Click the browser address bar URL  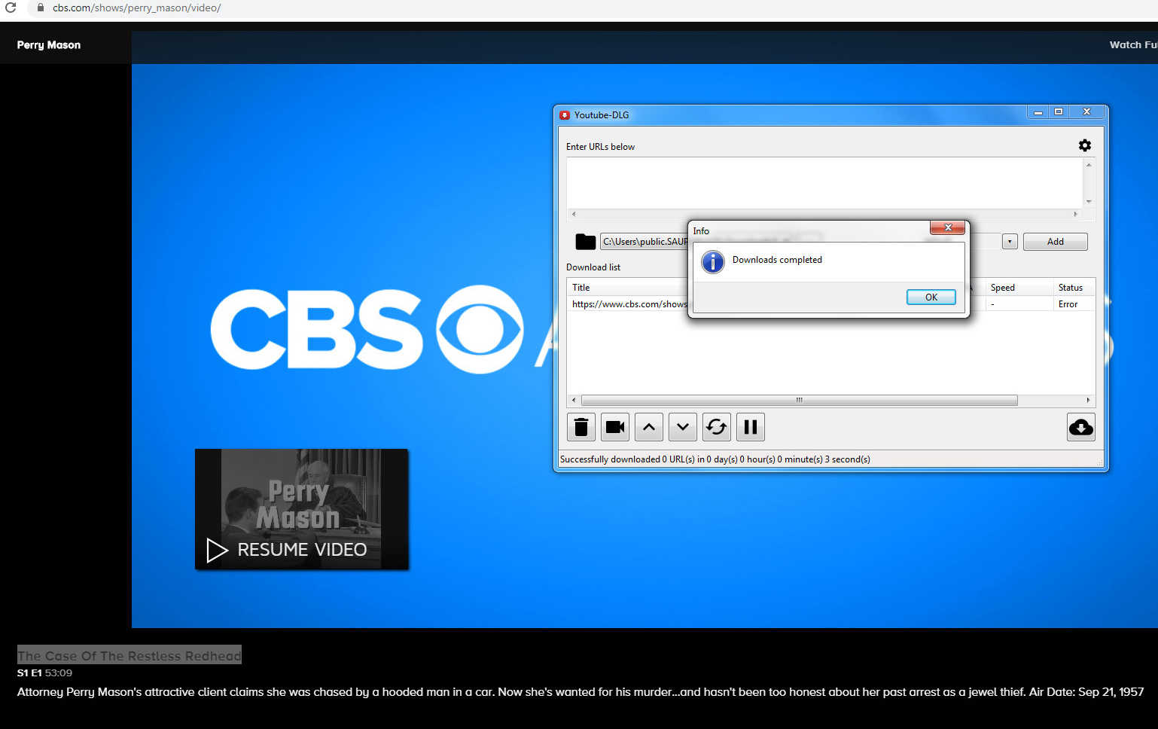tap(136, 8)
